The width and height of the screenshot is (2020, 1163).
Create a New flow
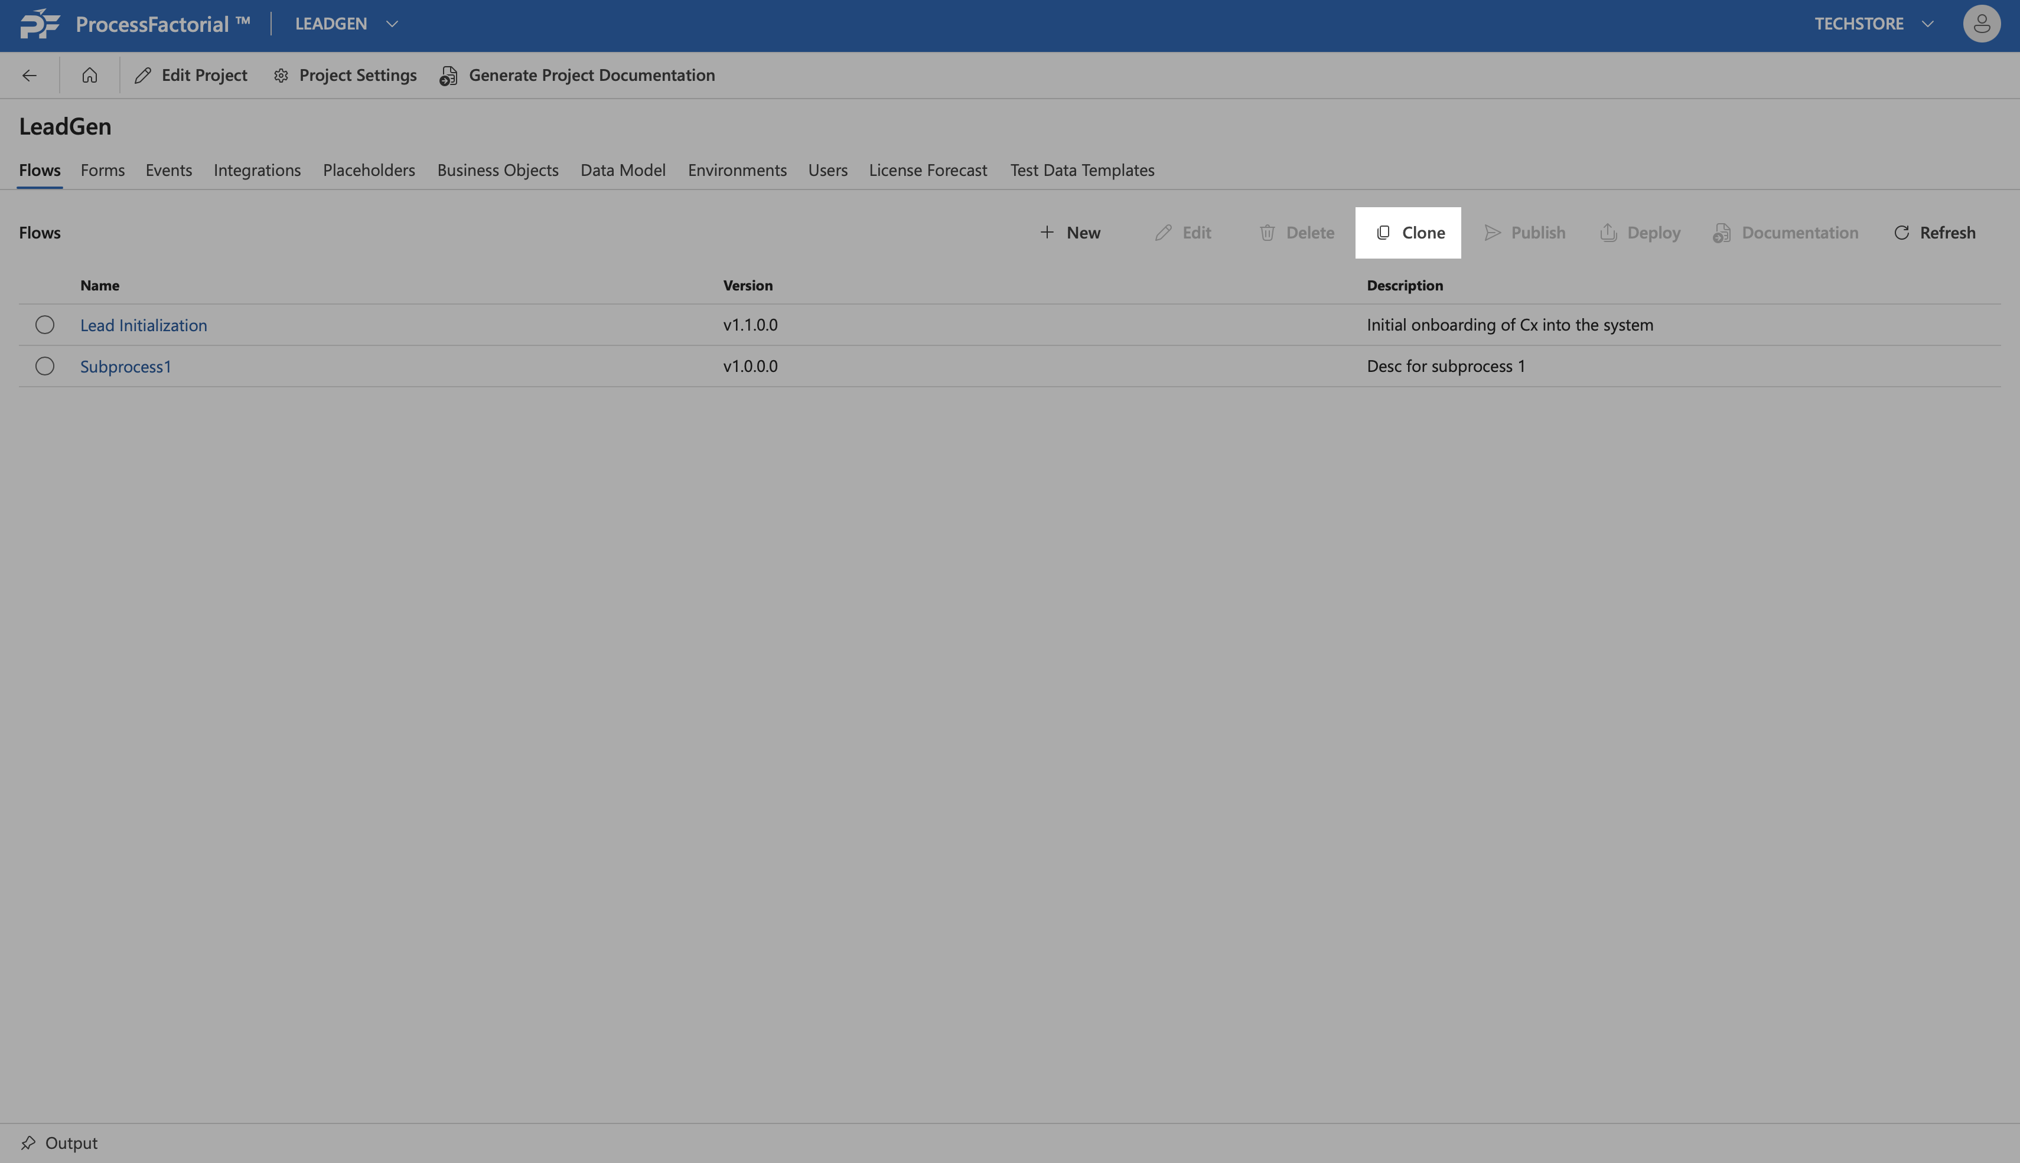pos(1070,233)
